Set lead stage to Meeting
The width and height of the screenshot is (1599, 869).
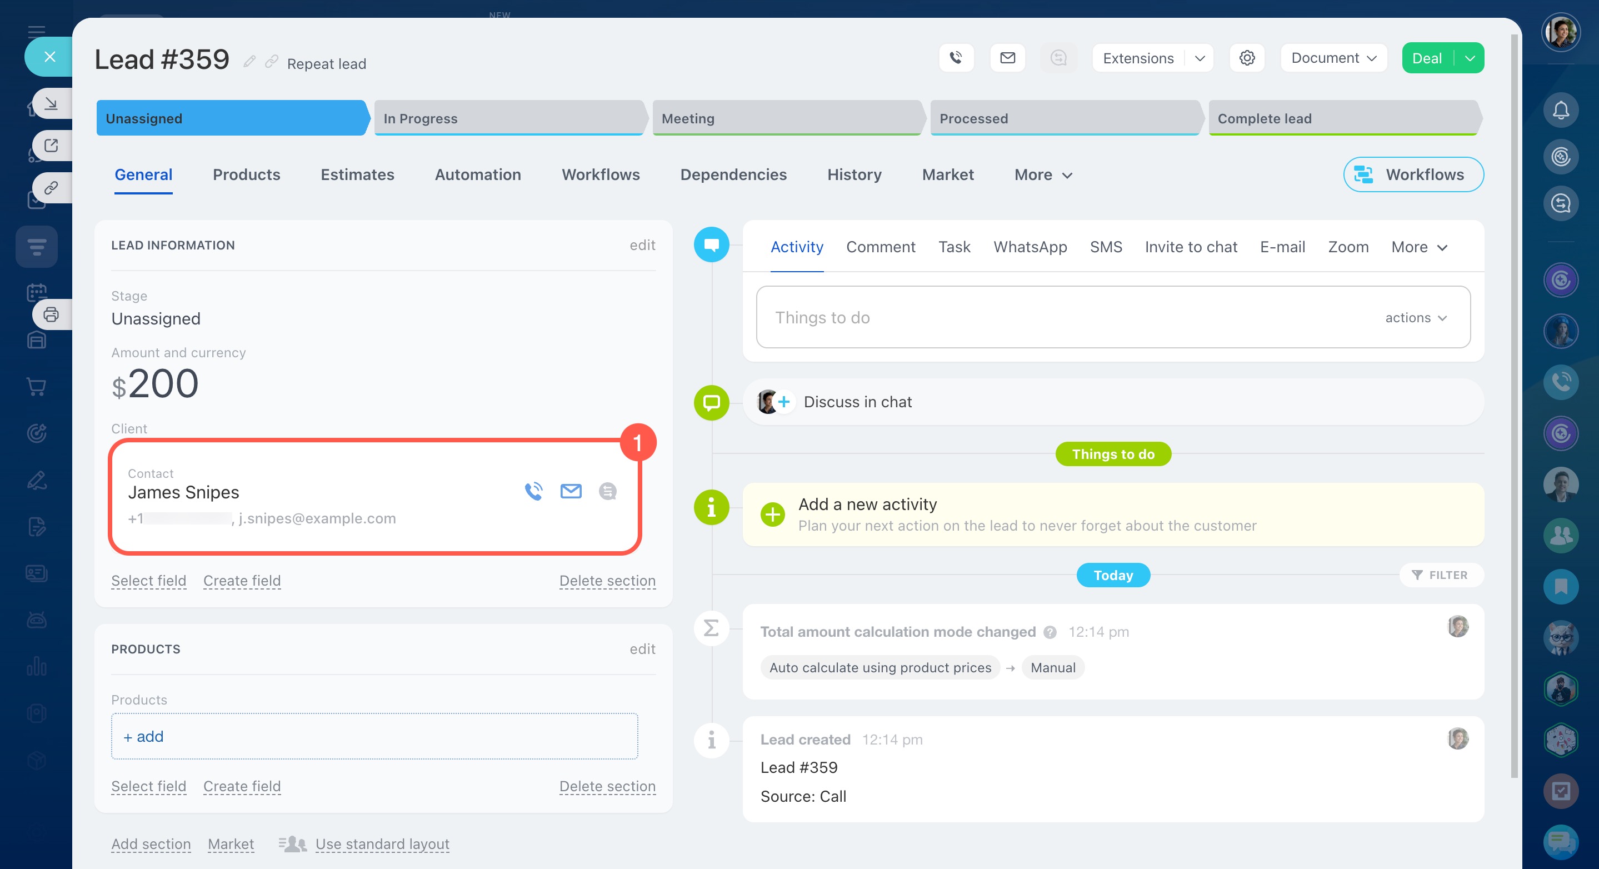point(786,118)
